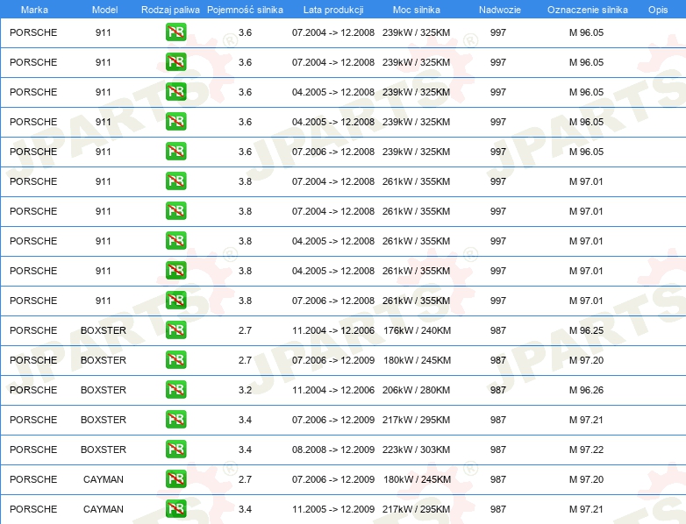Click fuel icon for Boxster 2.7 M 97.20
Image resolution: width=686 pixels, height=524 pixels.
point(175,360)
